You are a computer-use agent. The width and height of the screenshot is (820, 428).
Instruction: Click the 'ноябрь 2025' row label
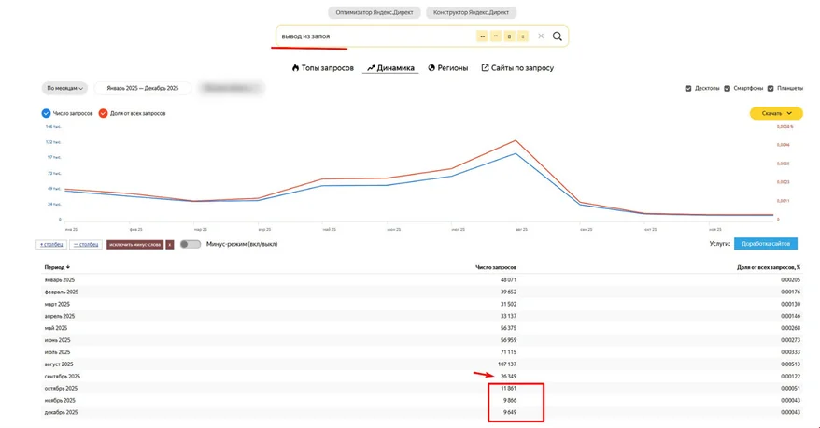[x=60, y=400]
